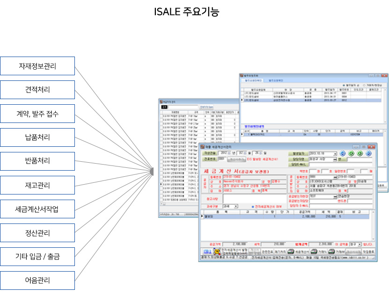Go to next record with right green arrow
The image size is (389, 295).
coord(360,153)
